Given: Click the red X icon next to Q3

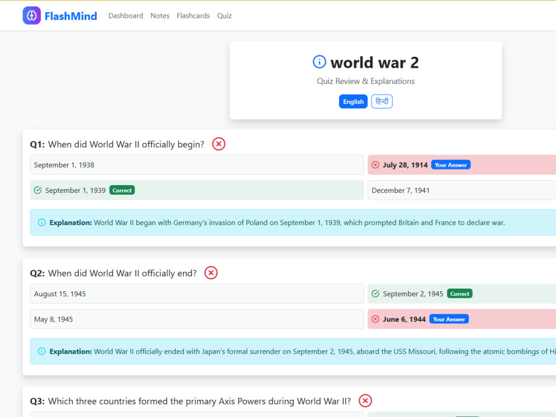Looking at the screenshot, I should [365, 401].
